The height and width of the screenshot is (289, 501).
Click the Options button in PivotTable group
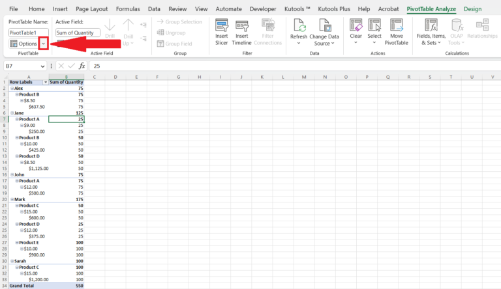tap(24, 44)
